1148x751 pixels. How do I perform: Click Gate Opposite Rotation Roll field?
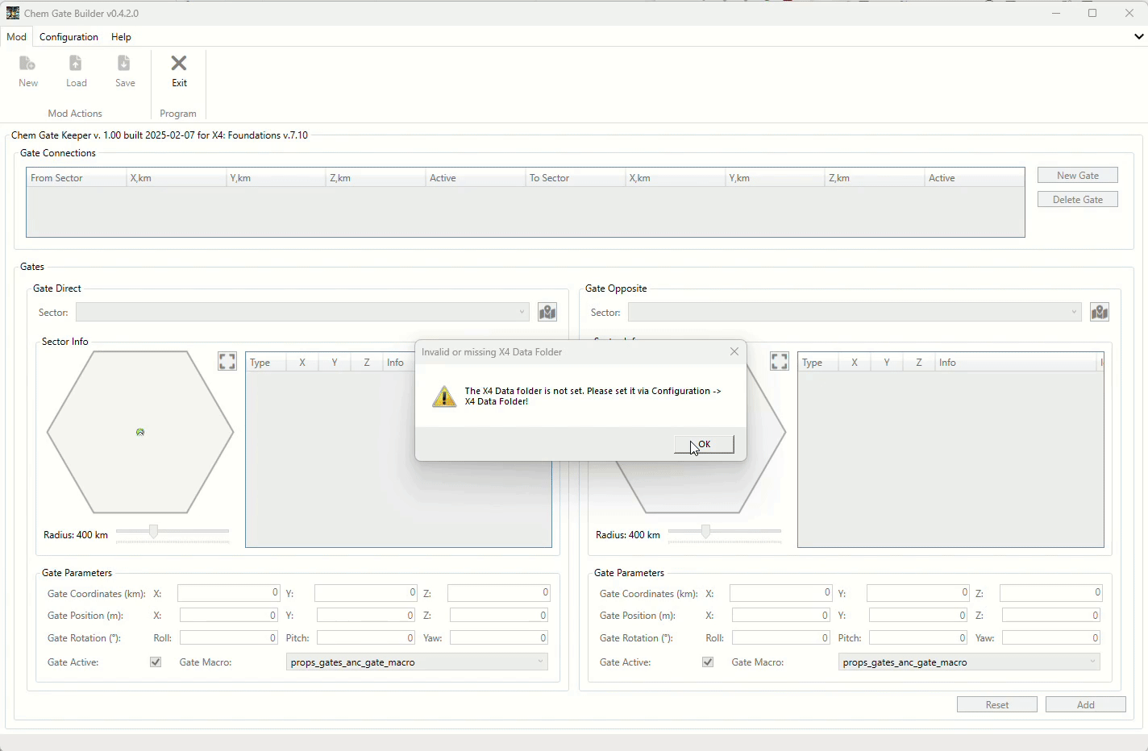[781, 638]
